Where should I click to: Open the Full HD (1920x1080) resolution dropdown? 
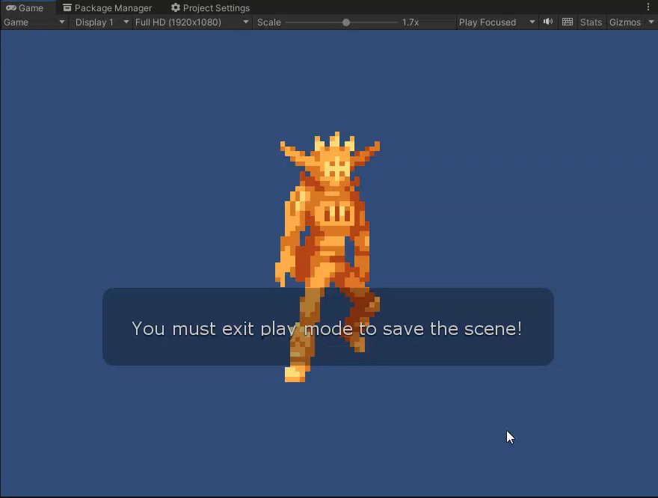click(191, 22)
